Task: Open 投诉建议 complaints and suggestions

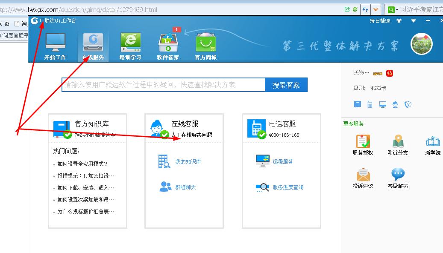Action: pos(363,178)
